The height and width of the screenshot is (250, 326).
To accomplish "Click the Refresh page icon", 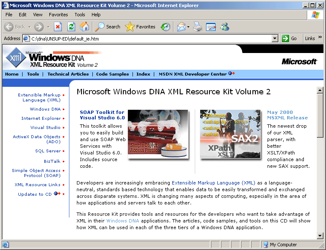I will (71, 27).
